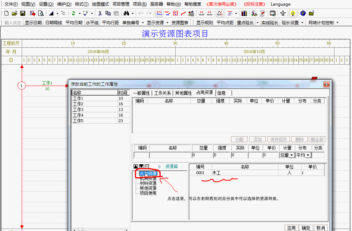Viewport: 352px width, 231px height.
Task: Click the globe icon in toolbar
Action: click(x=303, y=13)
